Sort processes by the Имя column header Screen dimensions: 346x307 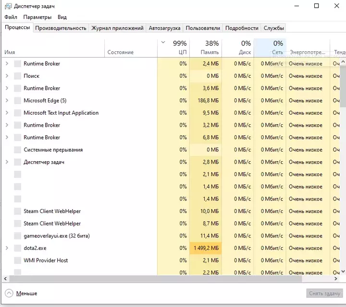coord(53,48)
